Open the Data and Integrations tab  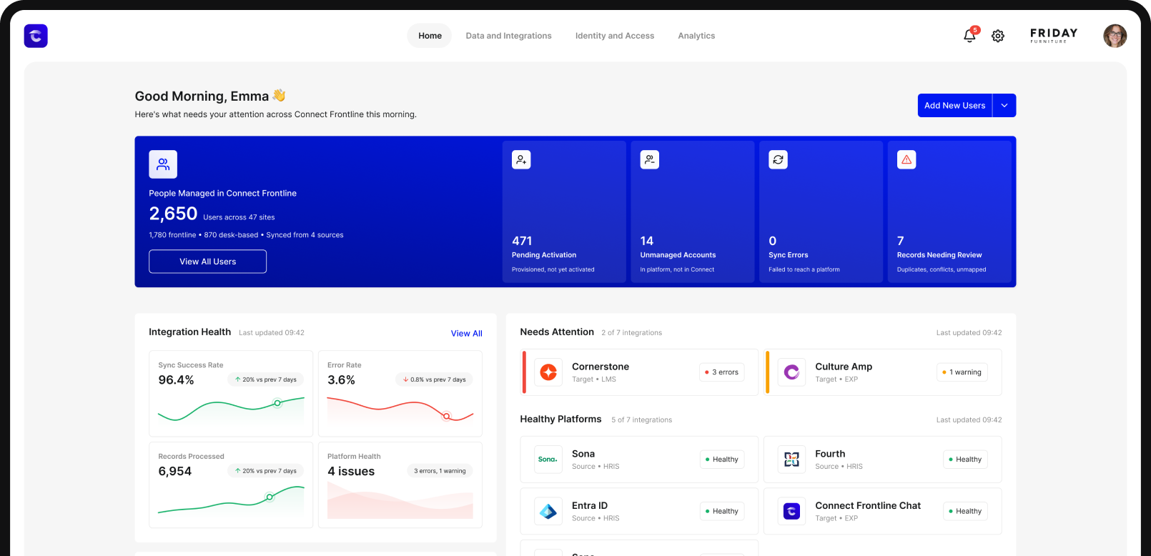(508, 36)
